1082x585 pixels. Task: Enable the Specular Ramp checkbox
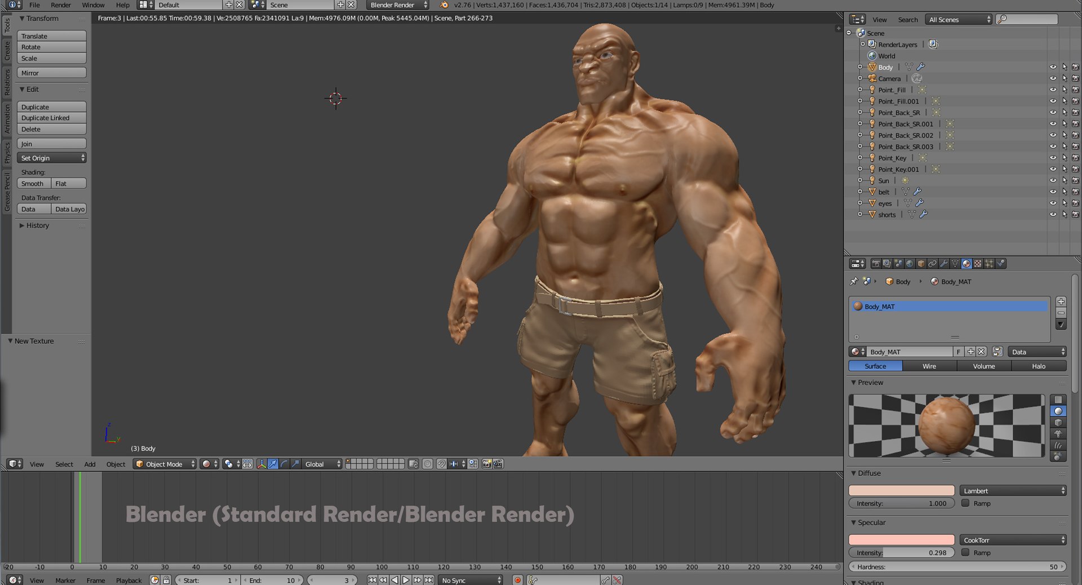[965, 552]
